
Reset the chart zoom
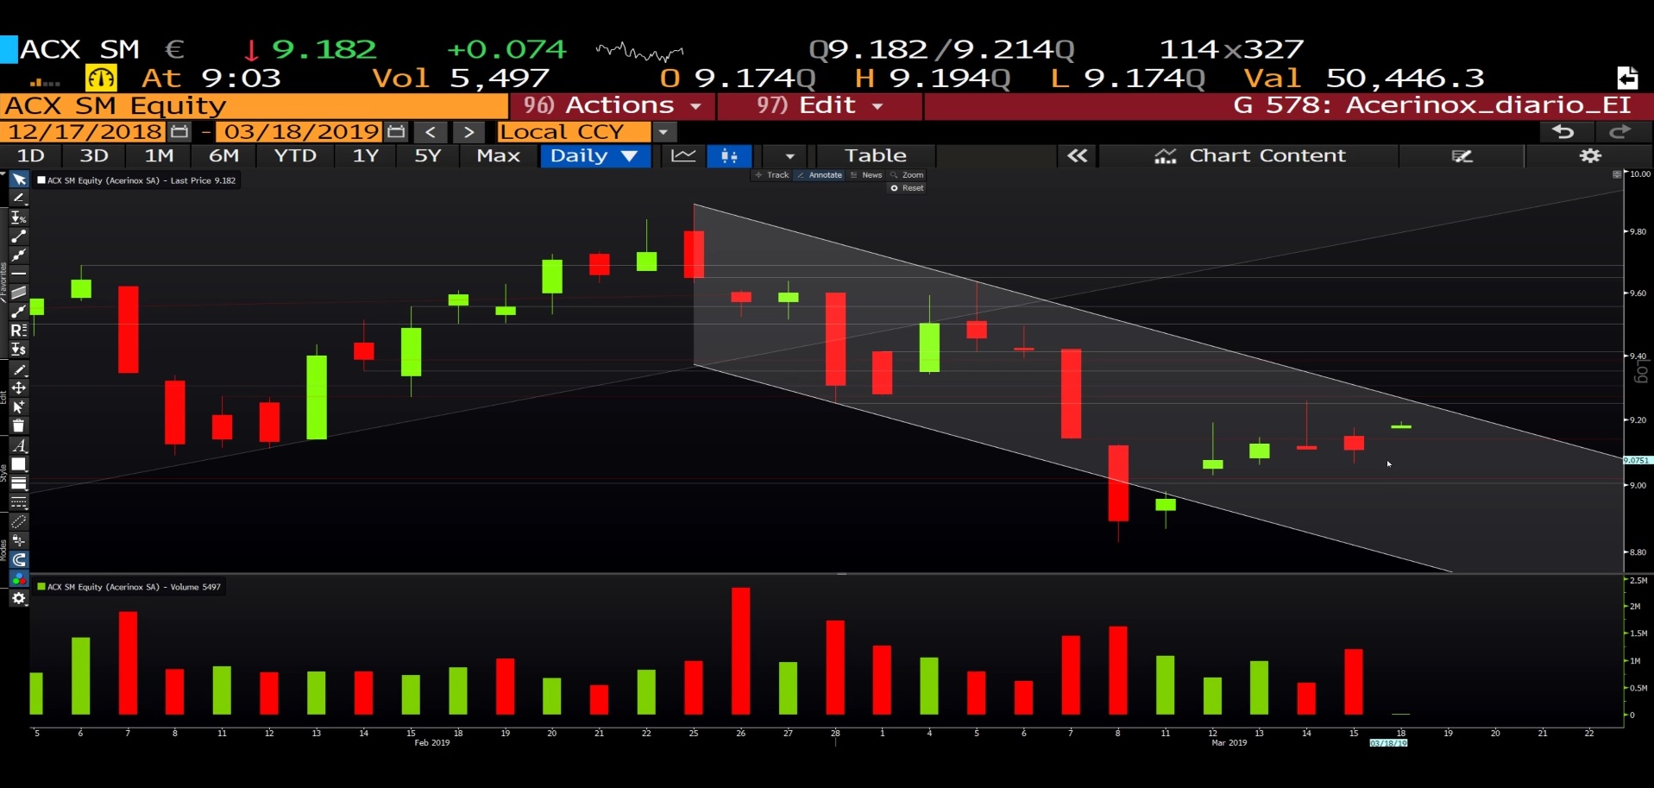click(907, 188)
